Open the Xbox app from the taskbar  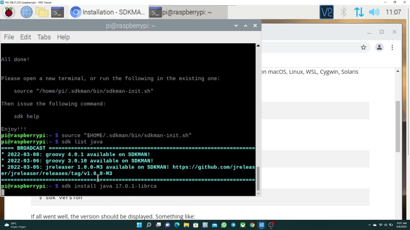click(x=243, y=225)
